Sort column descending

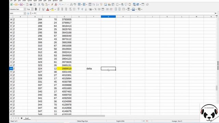coord(97,4)
